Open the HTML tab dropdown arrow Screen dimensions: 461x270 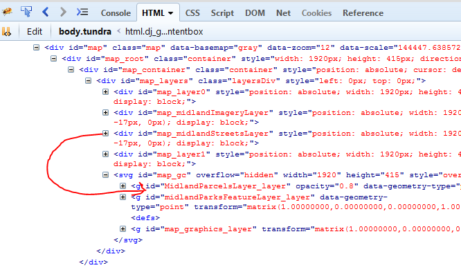170,13
